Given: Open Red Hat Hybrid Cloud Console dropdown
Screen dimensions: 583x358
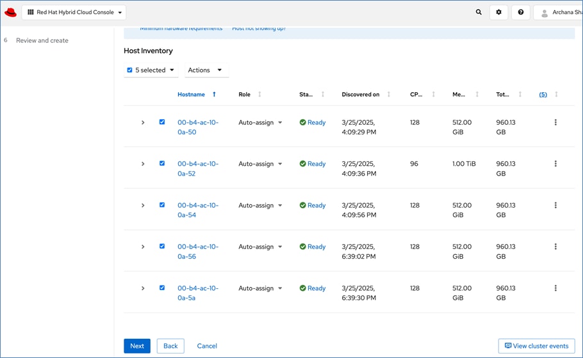Looking at the screenshot, I should pyautogui.click(x=74, y=12).
